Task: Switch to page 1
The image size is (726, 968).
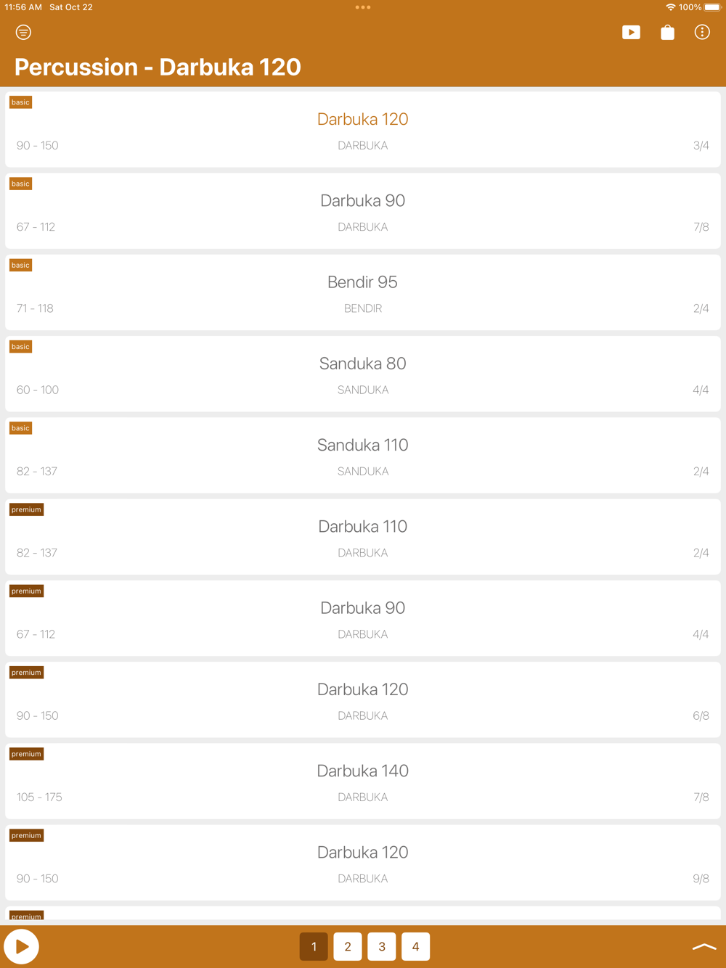Action: [314, 946]
